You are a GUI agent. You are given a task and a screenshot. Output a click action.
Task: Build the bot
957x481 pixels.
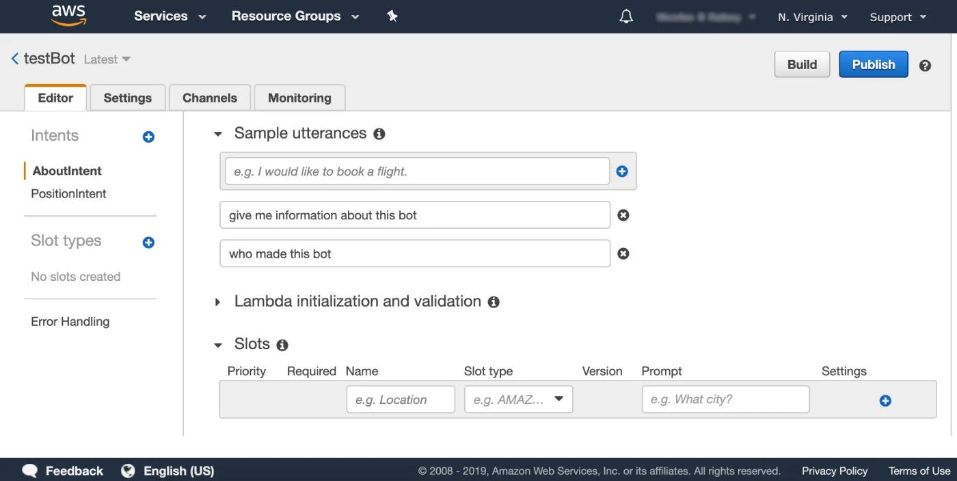tap(801, 64)
